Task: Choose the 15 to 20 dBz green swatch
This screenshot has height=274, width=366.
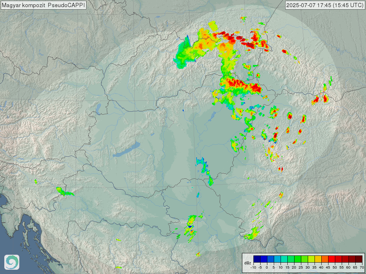Action: [x=291, y=259]
